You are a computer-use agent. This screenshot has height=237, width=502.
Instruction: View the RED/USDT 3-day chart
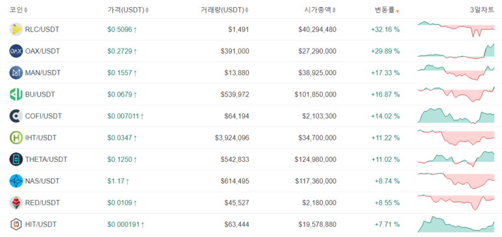click(456, 203)
